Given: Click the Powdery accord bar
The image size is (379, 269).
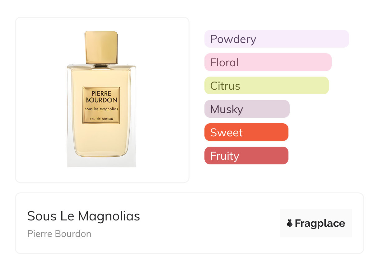Looking at the screenshot, I should [x=276, y=39].
